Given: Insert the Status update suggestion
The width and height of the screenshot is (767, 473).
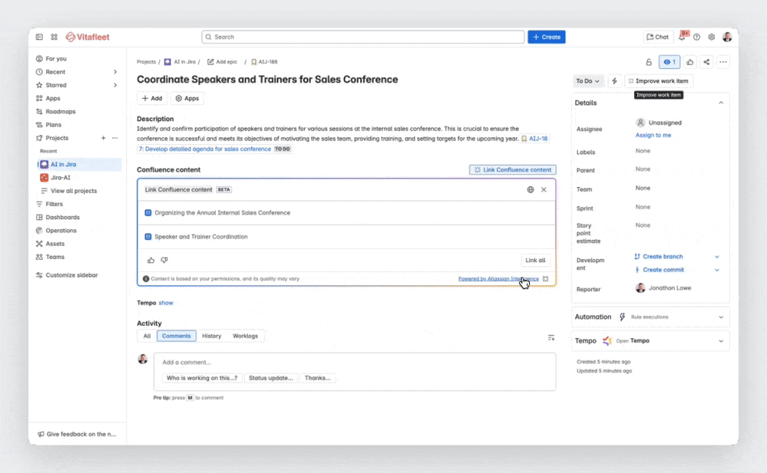Looking at the screenshot, I should click(270, 378).
